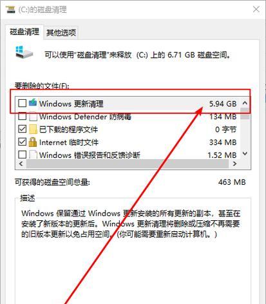
Task: Check the Windows 更新清理 checkbox
Action: tap(23, 103)
